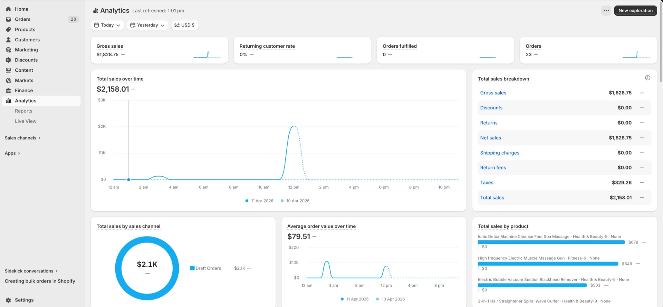The width and height of the screenshot is (663, 307).
Task: Click the USD $ currency button
Action: [x=185, y=25]
